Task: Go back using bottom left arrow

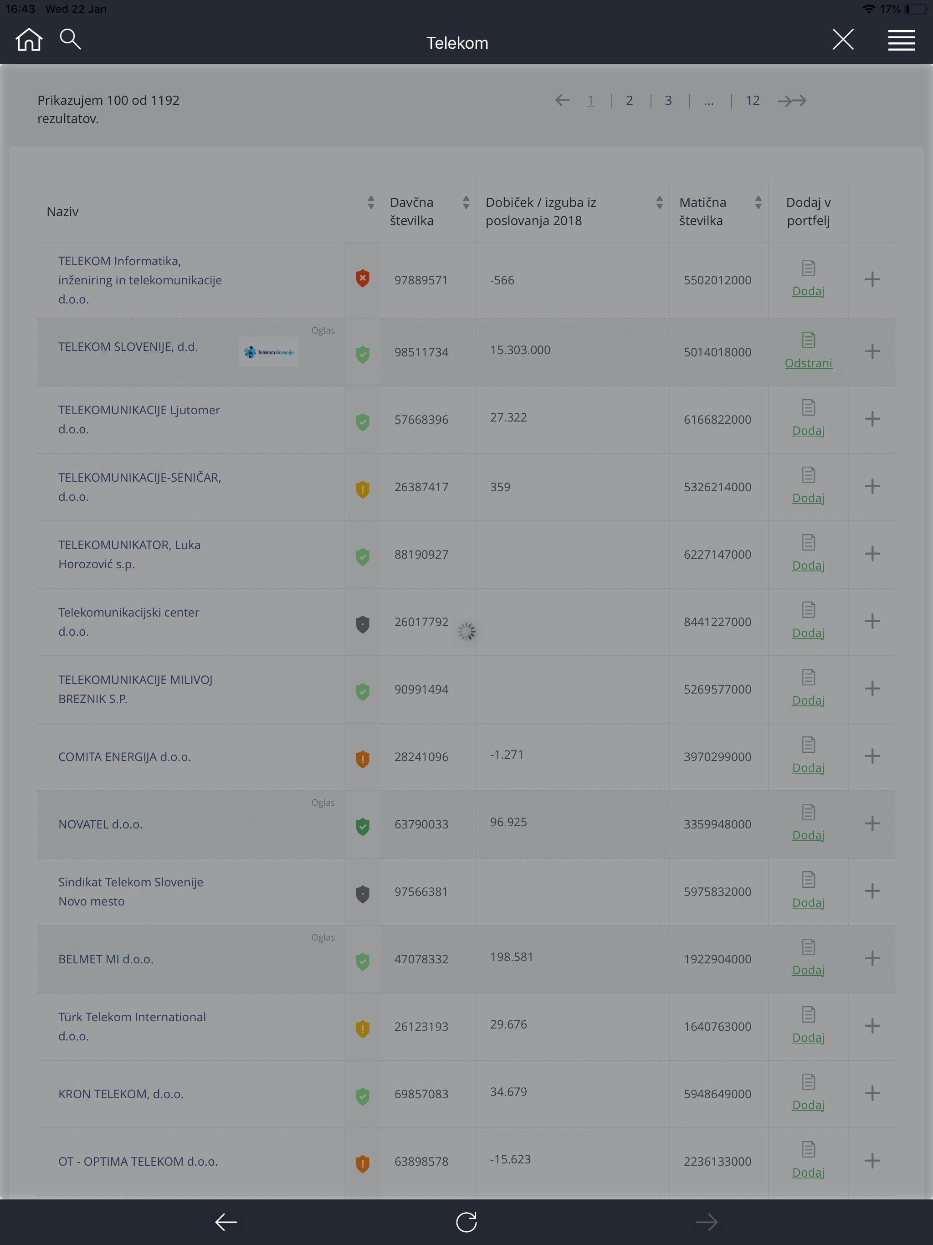Action: [226, 1222]
